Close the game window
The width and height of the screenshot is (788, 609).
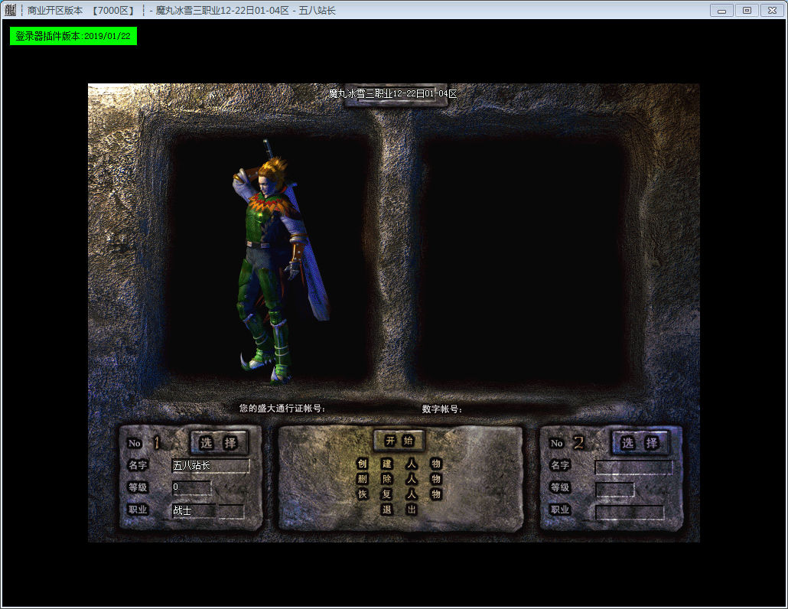coord(773,11)
